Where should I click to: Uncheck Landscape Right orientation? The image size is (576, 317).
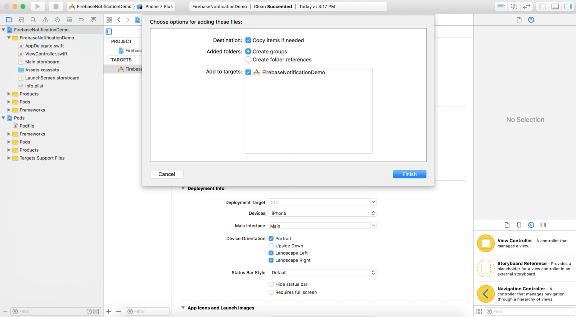pos(271,260)
